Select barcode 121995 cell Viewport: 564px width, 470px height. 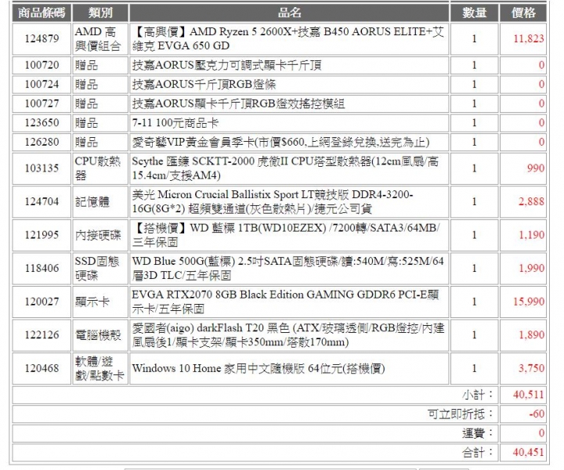42,235
